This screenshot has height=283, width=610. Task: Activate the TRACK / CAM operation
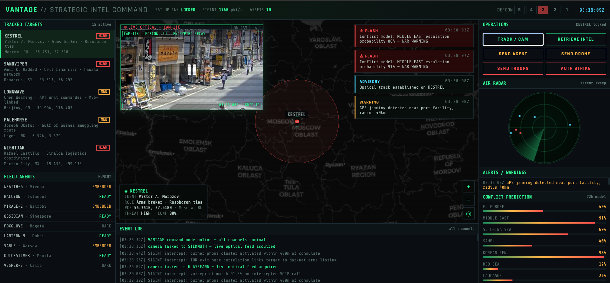(x=513, y=39)
